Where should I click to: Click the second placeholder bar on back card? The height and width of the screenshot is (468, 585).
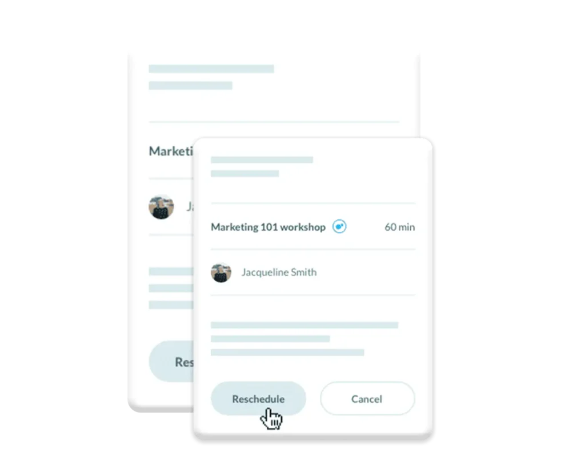pos(190,86)
